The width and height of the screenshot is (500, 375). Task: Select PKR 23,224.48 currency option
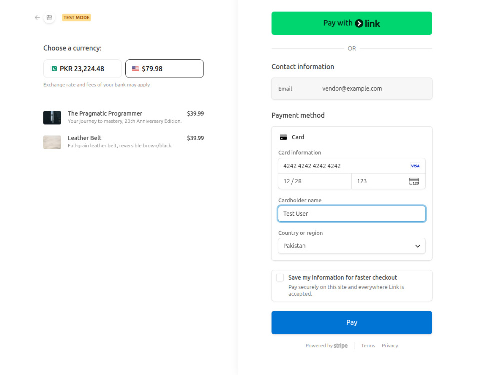point(83,69)
